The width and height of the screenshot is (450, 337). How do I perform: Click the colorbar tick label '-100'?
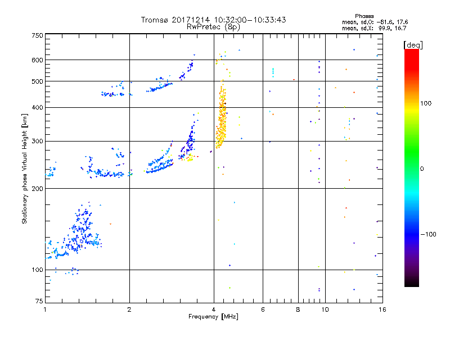coord(428,234)
